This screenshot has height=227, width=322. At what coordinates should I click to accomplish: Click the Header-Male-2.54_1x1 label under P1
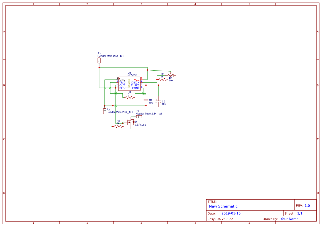pyautogui.click(x=149, y=114)
